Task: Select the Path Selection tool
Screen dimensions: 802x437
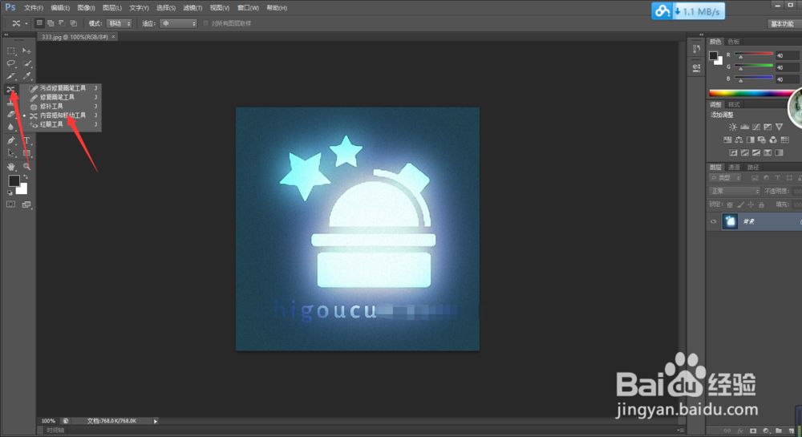Action: coord(10,153)
